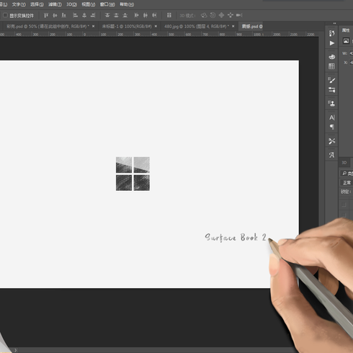Click the horizontal scrollbar below canvas
The width and height of the screenshot is (353, 353).
(x=156, y=350)
